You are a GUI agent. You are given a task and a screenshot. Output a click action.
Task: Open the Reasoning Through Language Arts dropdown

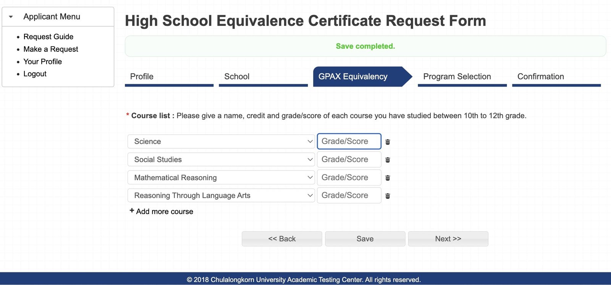221,195
